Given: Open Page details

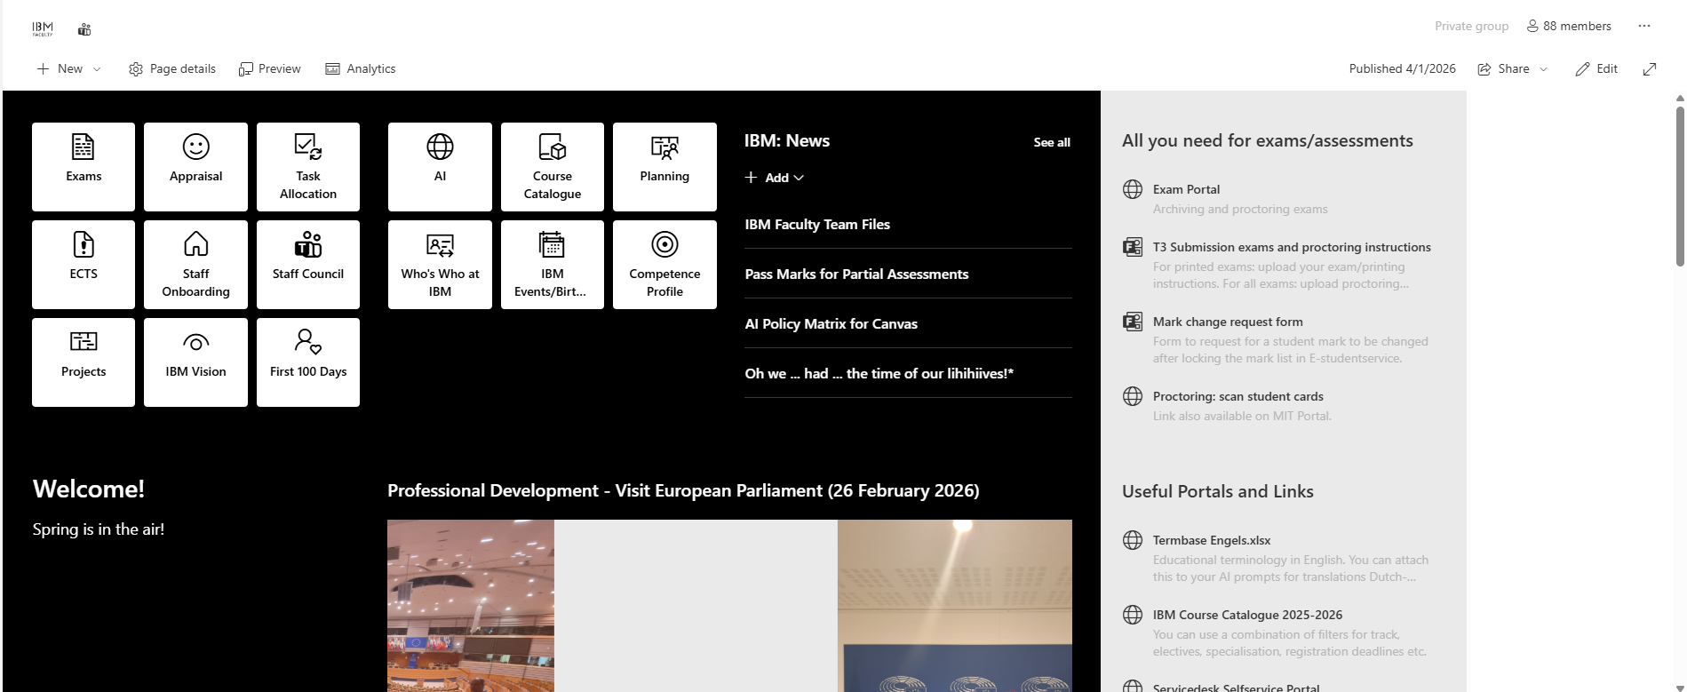Looking at the screenshot, I should pyautogui.click(x=172, y=68).
